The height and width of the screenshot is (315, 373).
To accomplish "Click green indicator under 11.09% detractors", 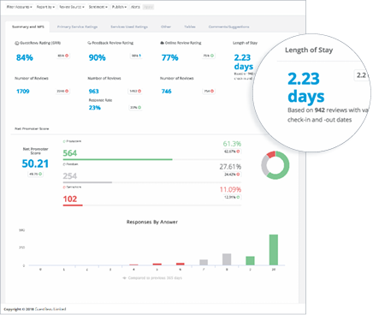I will 238,197.
